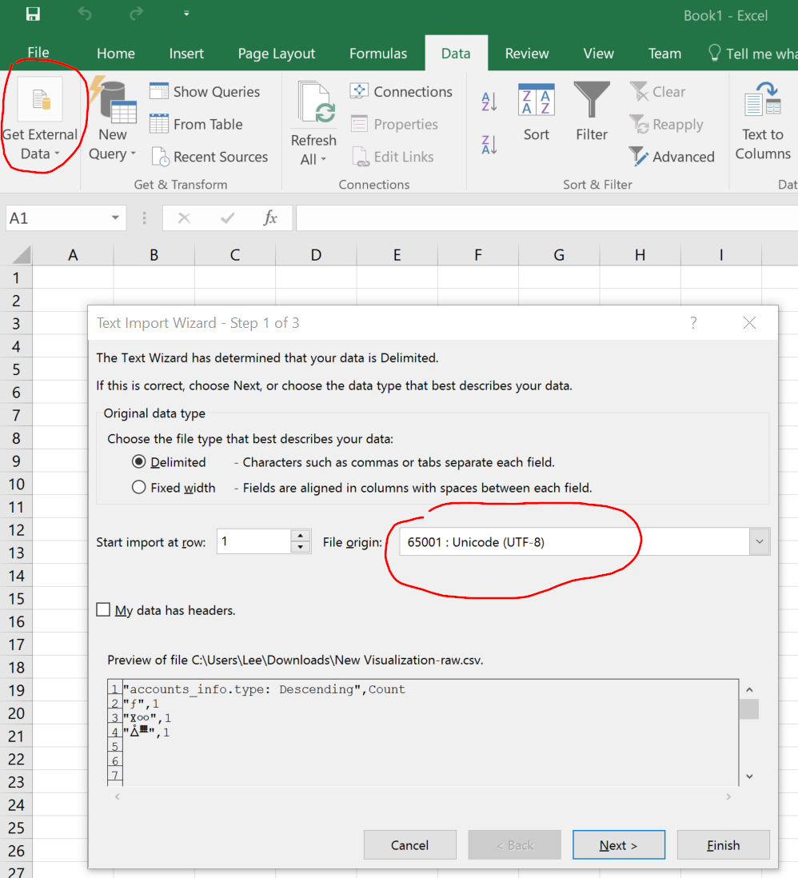Tick My data has headers checkbox

coord(103,609)
